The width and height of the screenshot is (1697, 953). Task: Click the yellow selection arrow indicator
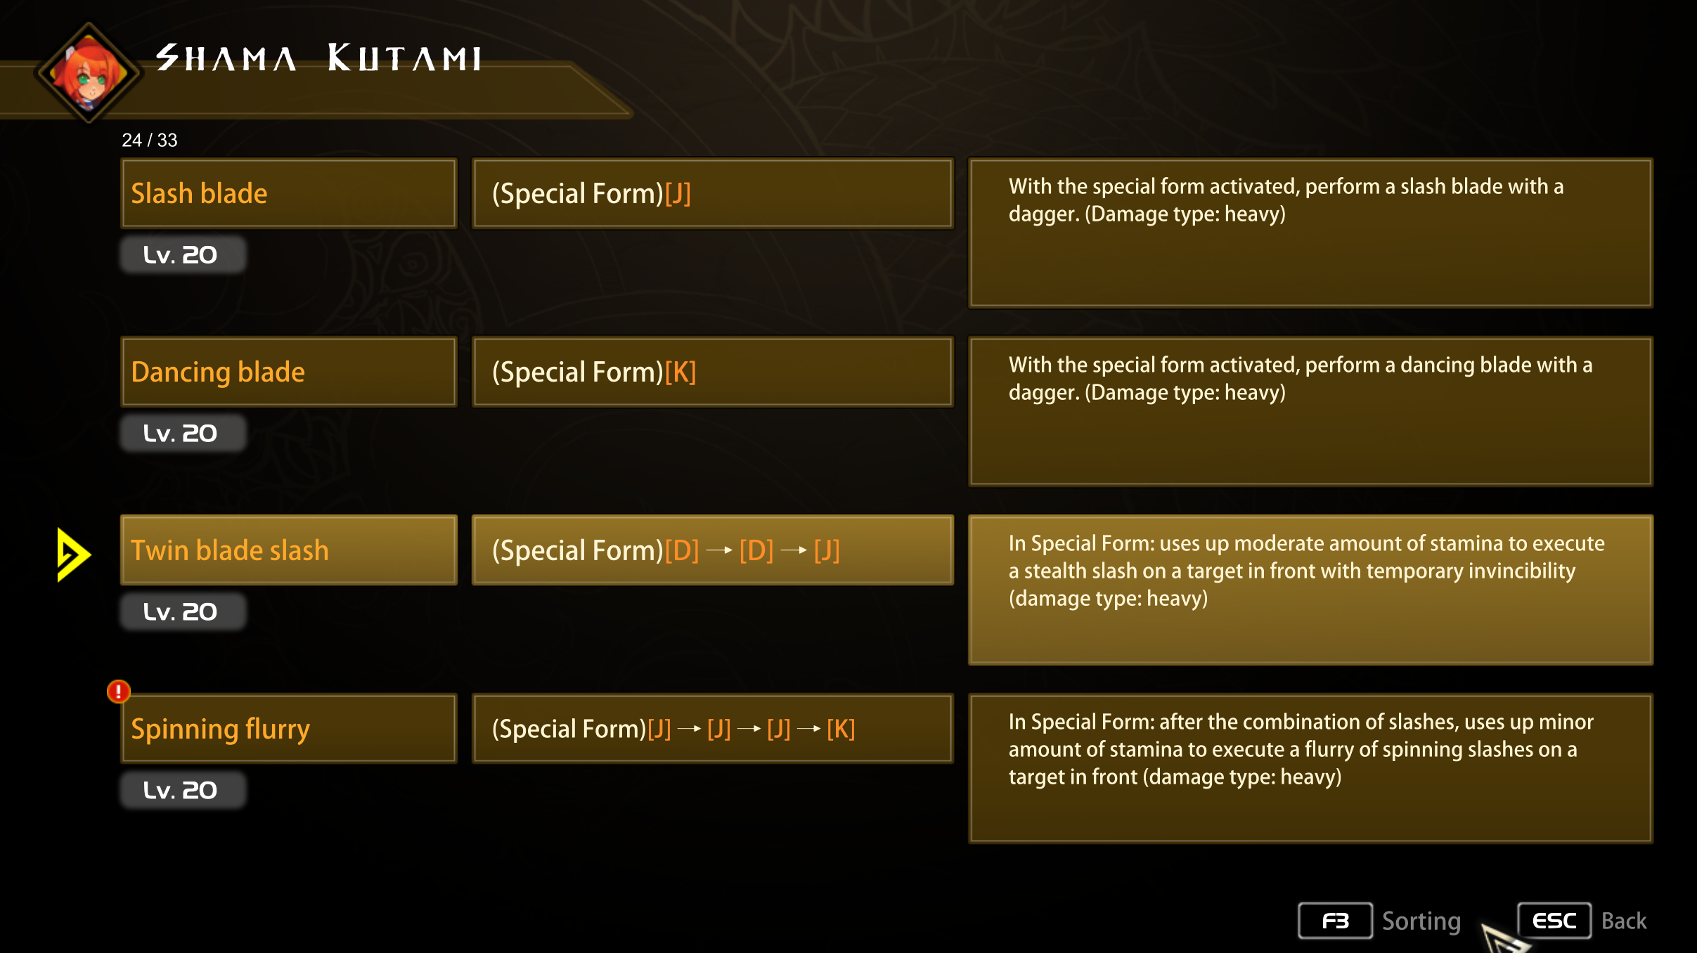(73, 555)
